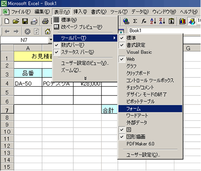The image size is (201, 171).
Task: Click the Name Box showing N7
Action: (24, 40)
